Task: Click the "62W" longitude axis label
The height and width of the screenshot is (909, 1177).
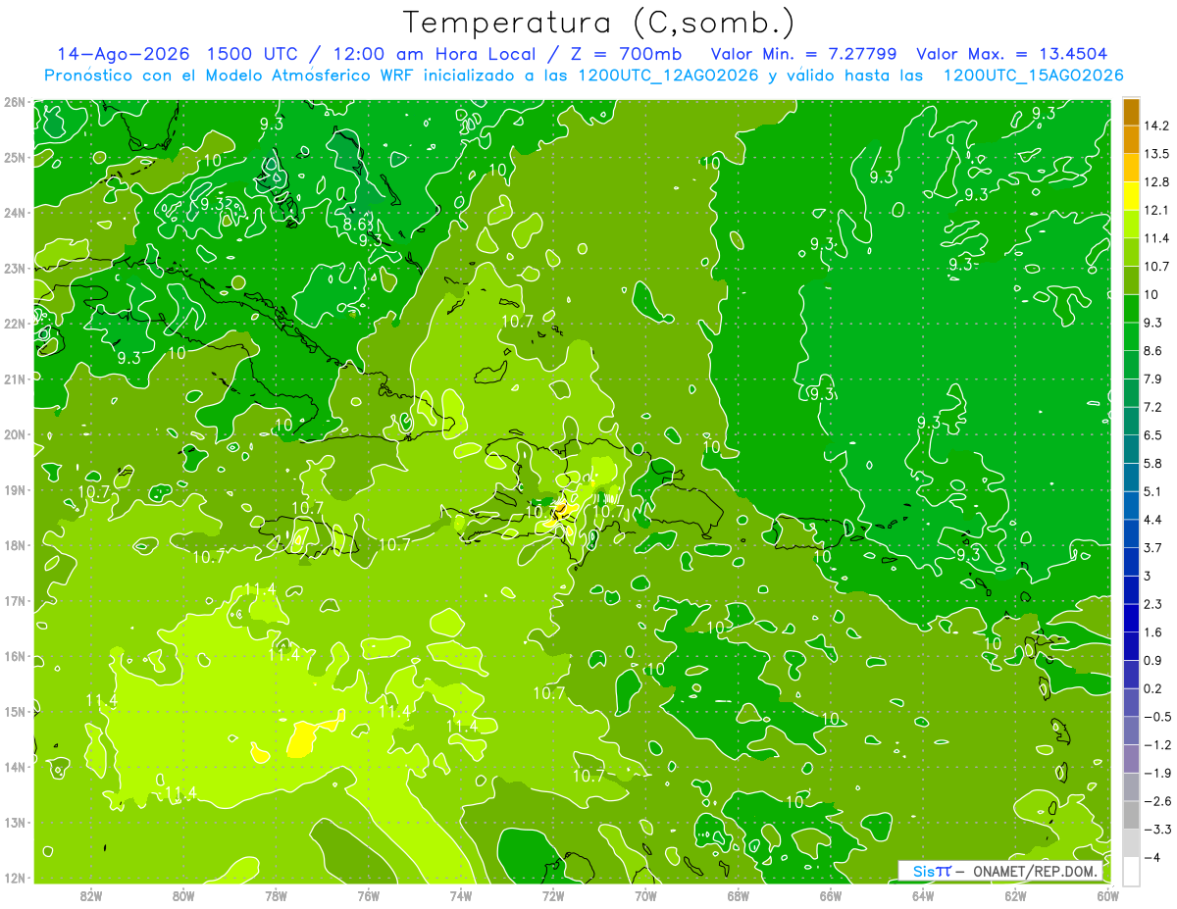Action: pos(1015,895)
